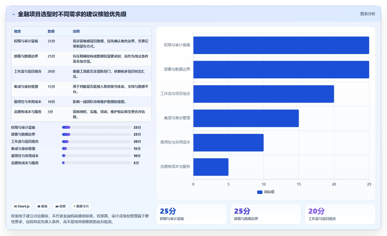The image size is (387, 236).
Task: Click the y-axis label 易用性与采用成本 in chart
Action: pos(175,142)
